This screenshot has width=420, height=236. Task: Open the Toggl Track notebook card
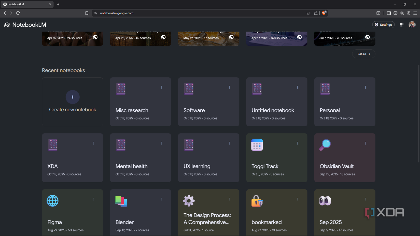277,158
